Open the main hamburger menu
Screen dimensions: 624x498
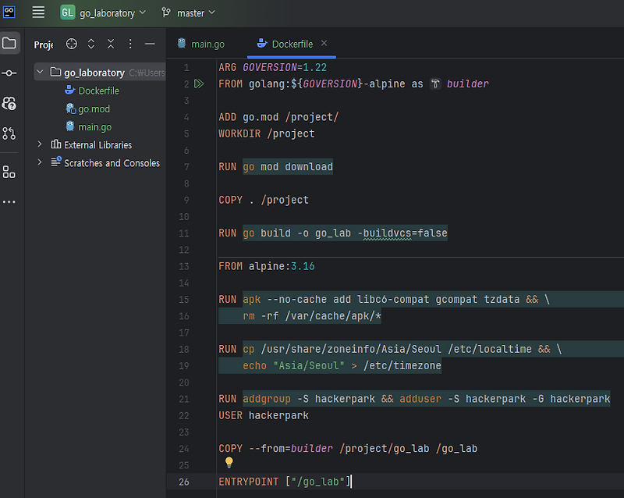[x=37, y=12]
